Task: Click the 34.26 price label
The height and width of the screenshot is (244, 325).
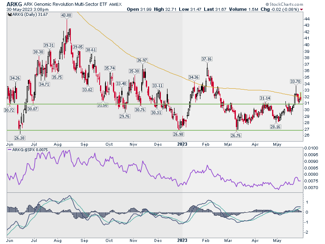Action: (x=15, y=78)
